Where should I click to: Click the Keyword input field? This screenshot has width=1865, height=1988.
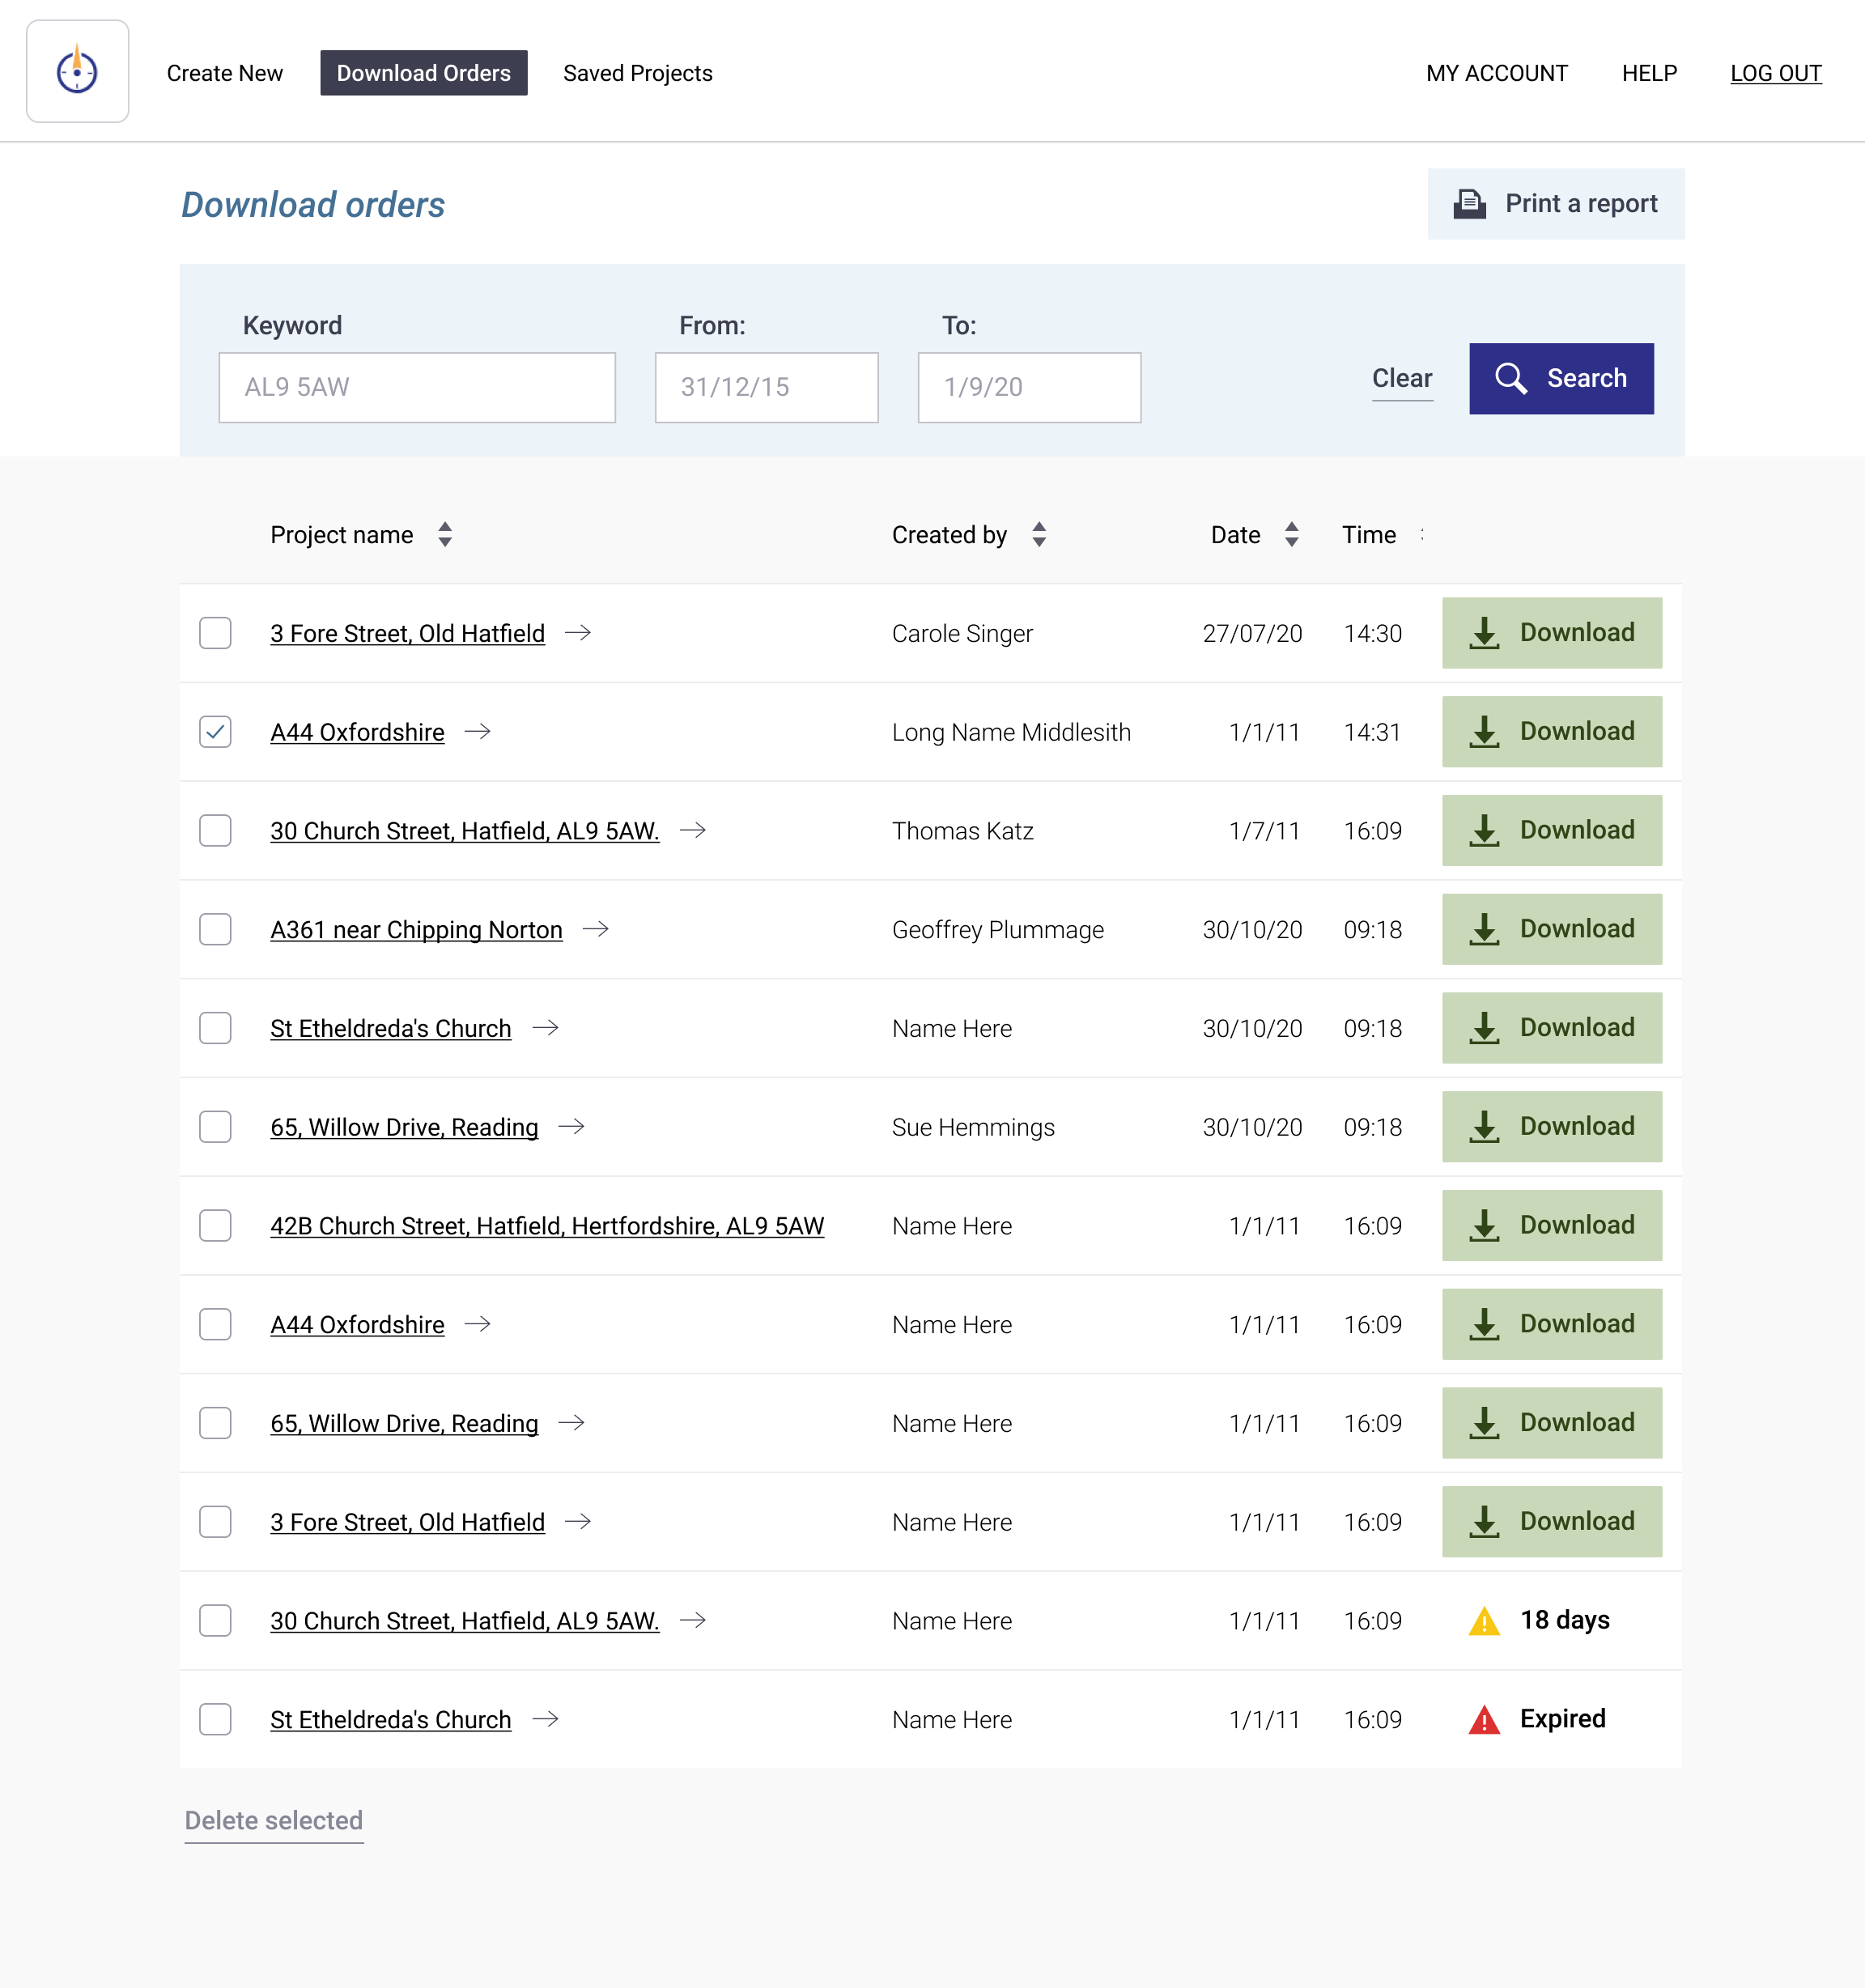417,387
